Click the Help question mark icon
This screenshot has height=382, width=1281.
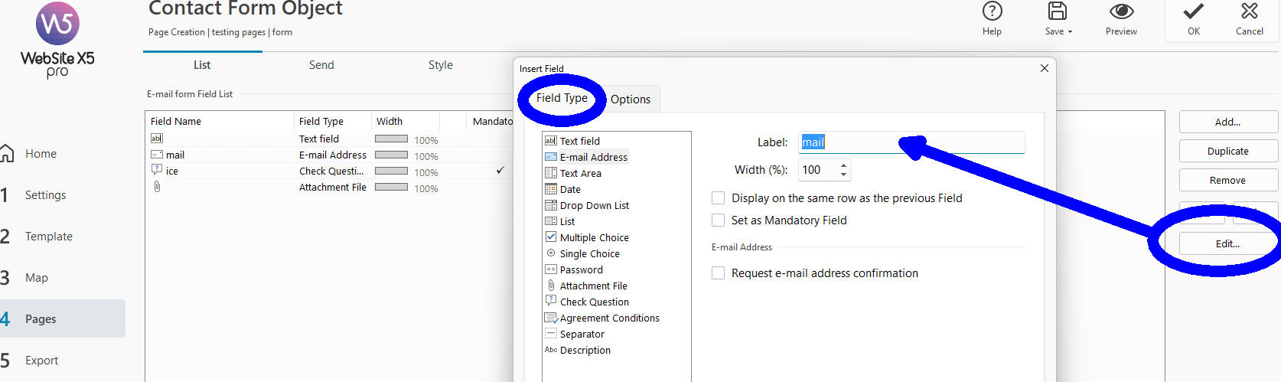tap(992, 11)
